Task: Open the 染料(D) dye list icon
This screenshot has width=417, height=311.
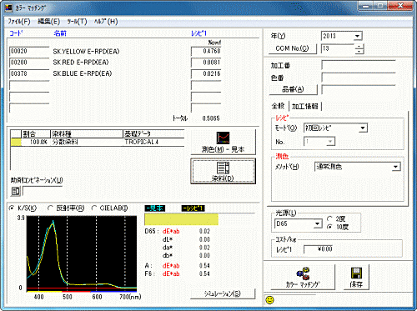Action: pos(223,168)
